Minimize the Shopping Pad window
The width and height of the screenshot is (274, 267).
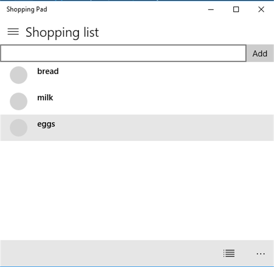coord(211,10)
